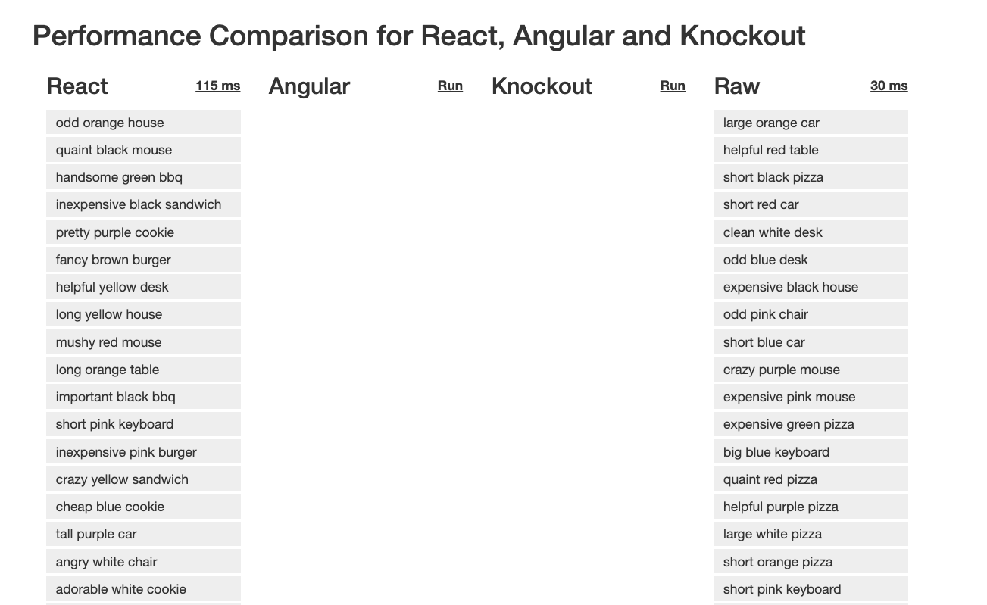Select the "crazy purple mouse" item
987x605 pixels.
[x=811, y=370]
